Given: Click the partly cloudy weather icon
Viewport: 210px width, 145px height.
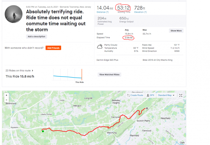Looking at the screenshot, I should (100, 46).
